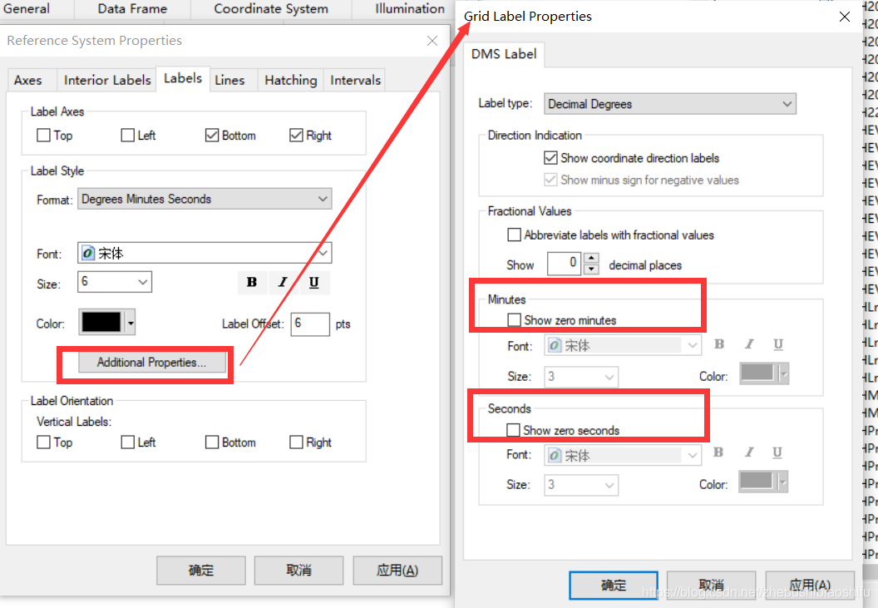The image size is (878, 608).
Task: Enable Show zero minutes
Action: [x=514, y=320]
